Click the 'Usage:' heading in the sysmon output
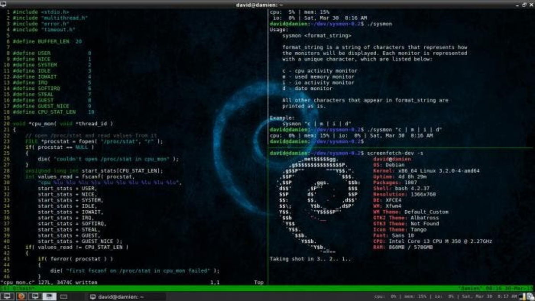Image resolution: width=535 pixels, height=301 pixels. tap(279, 29)
